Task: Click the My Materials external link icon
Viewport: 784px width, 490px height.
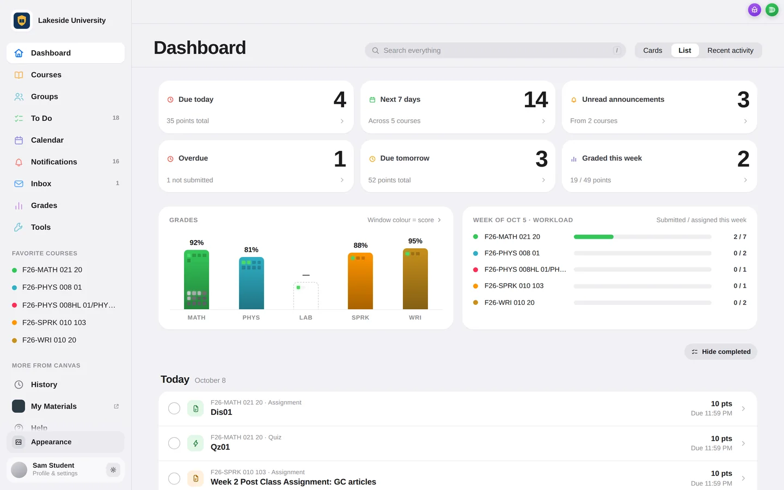Action: coord(116,406)
